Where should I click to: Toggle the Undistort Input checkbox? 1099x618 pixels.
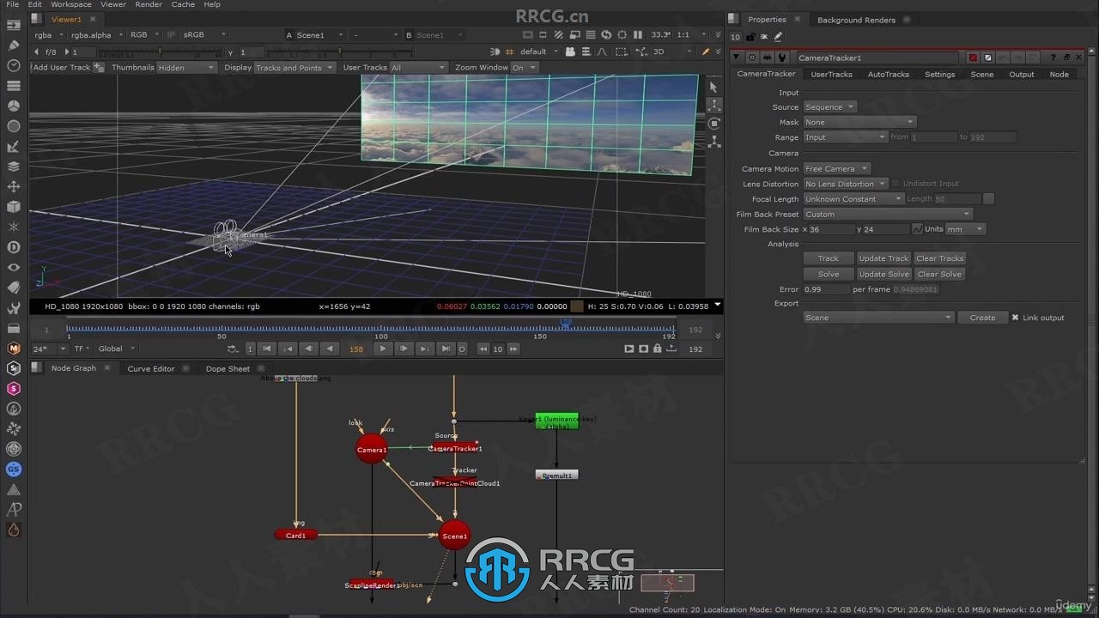tap(896, 184)
